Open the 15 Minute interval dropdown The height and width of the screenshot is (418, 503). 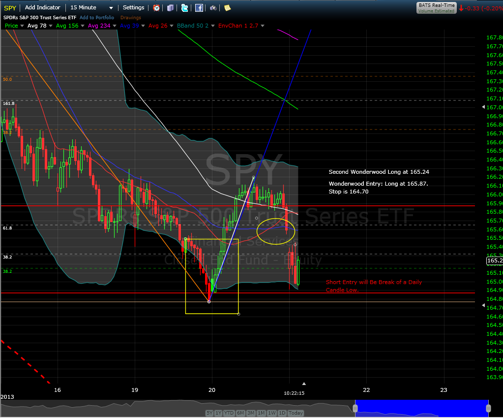pos(91,7)
